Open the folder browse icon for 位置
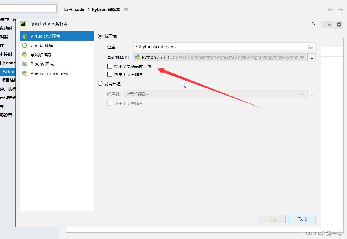Viewport: 347px width, 239px height. click(x=310, y=47)
